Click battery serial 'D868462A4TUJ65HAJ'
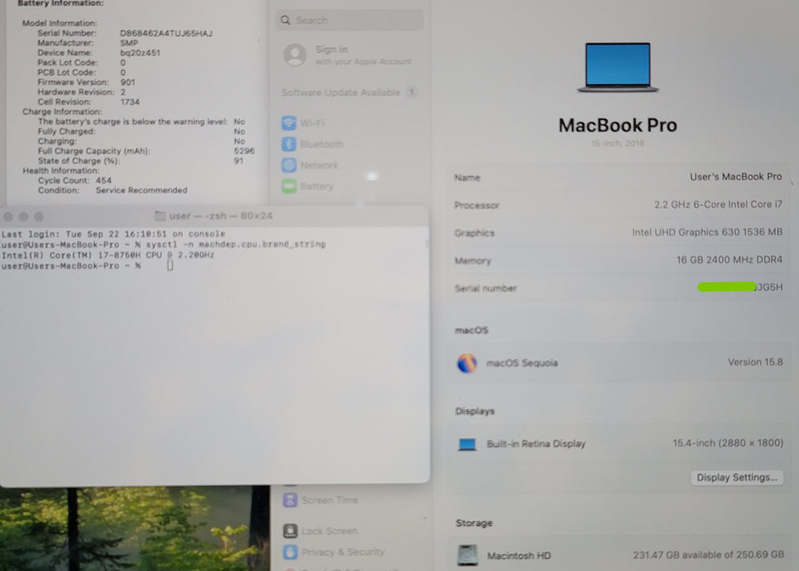The width and height of the screenshot is (799, 571). tap(166, 33)
